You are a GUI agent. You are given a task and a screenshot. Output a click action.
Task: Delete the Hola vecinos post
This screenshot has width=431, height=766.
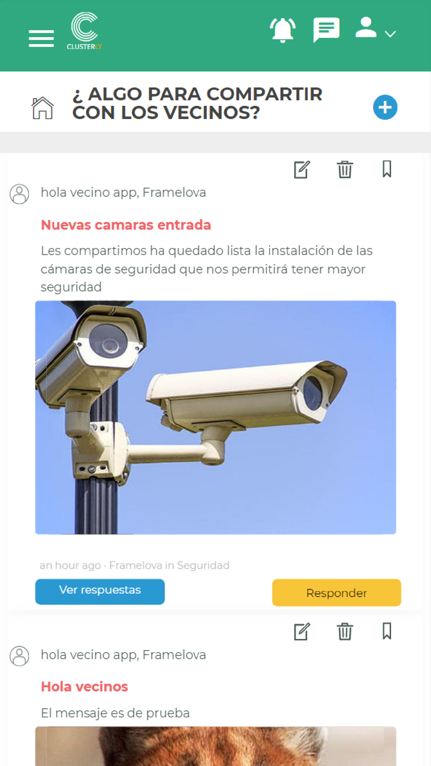click(345, 632)
